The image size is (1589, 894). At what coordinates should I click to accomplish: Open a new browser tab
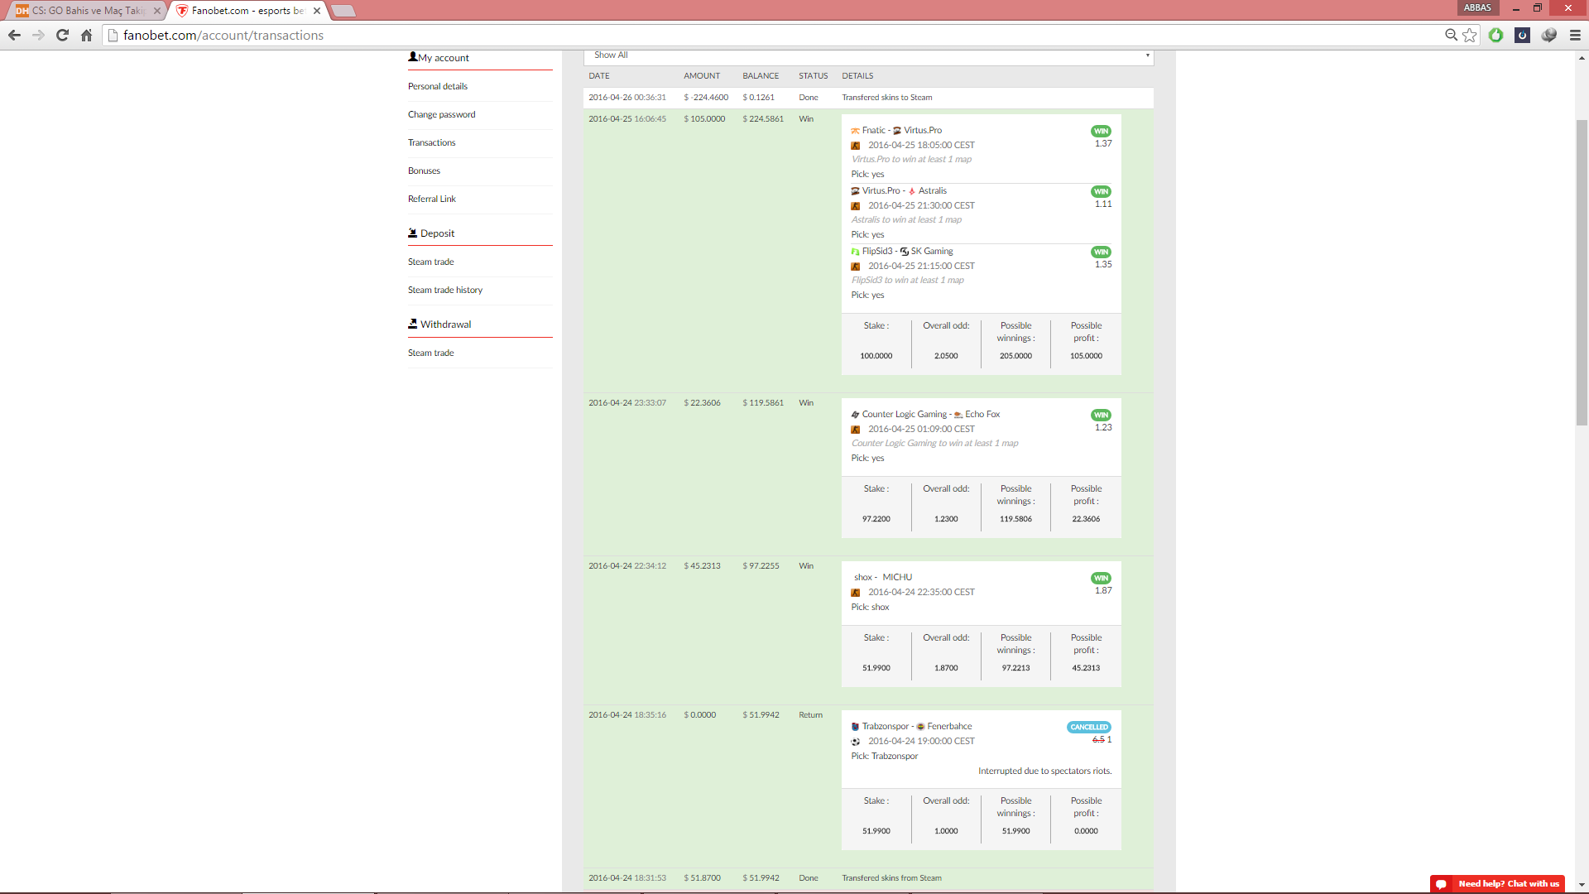tap(343, 11)
